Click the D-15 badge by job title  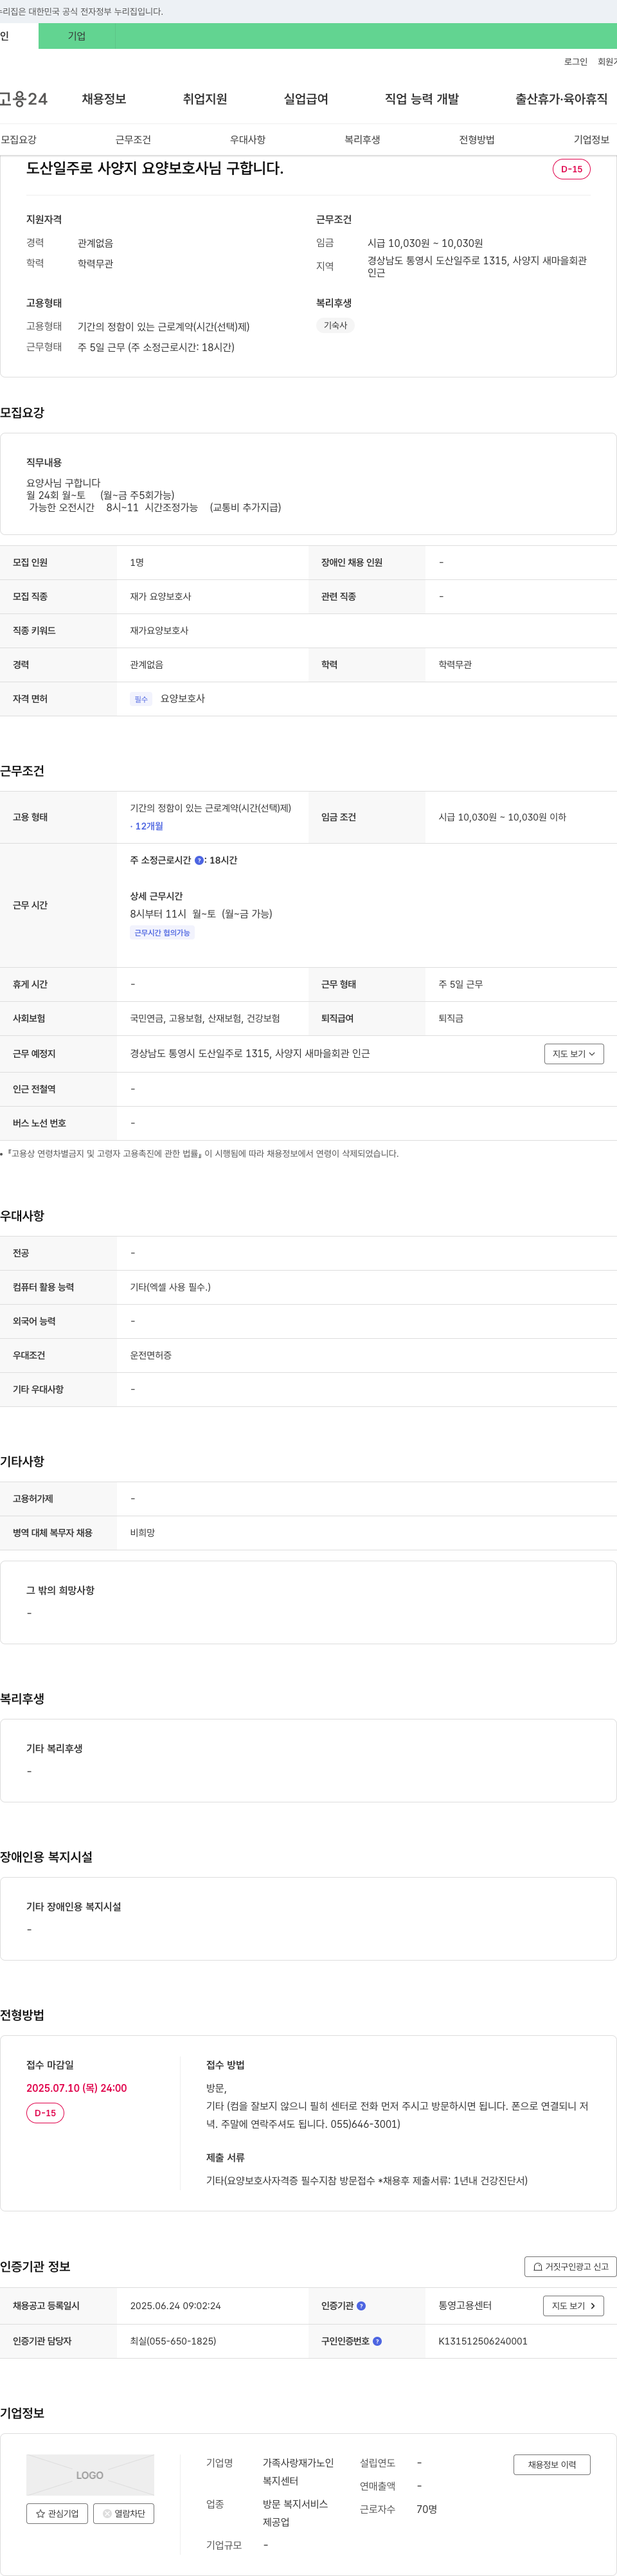[x=571, y=169]
